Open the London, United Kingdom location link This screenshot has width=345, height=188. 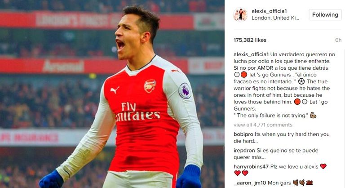pos(275,18)
